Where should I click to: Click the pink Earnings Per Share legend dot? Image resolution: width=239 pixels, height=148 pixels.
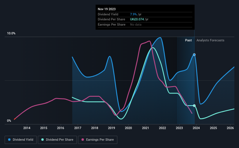[x=83, y=140]
